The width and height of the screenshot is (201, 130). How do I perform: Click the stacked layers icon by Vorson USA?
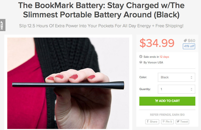click(141, 62)
